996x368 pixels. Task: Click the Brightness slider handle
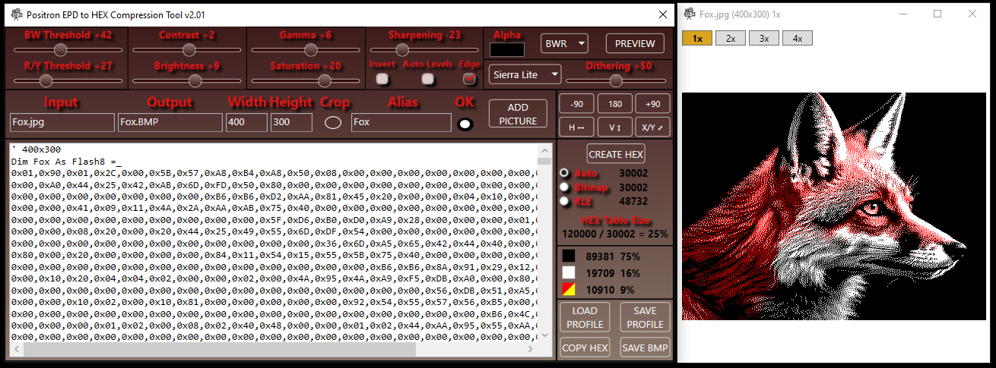click(196, 80)
